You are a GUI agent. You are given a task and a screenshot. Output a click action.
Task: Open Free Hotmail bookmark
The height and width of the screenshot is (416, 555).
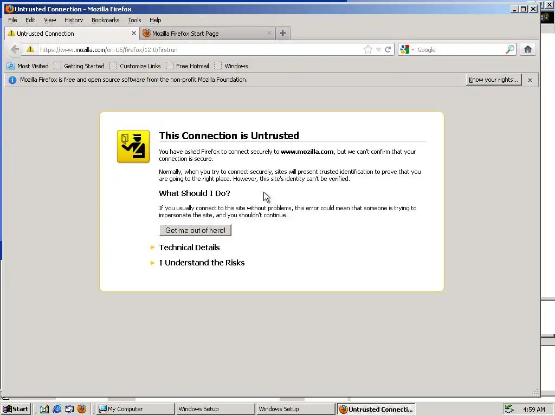188,66
